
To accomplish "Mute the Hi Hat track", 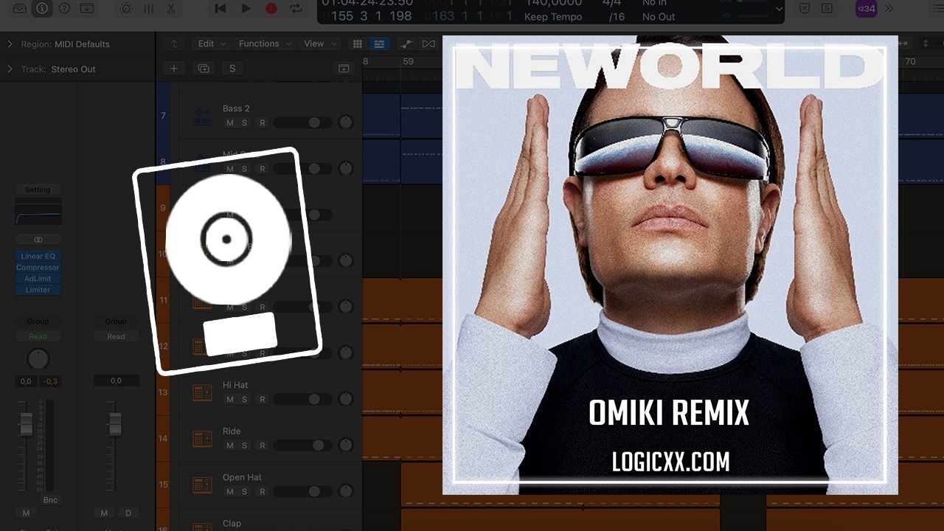I will coord(230,399).
